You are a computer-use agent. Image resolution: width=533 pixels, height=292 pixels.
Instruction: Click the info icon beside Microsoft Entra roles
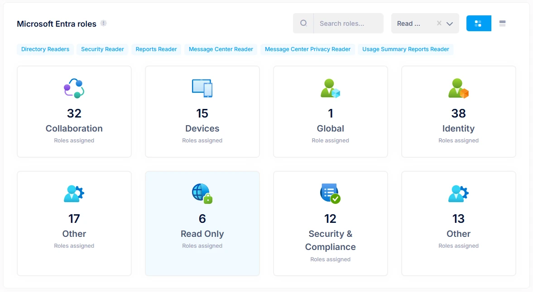(104, 24)
